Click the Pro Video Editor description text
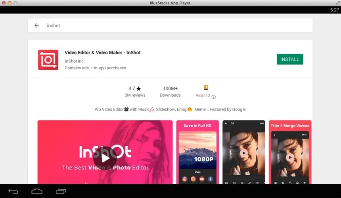 tap(170, 109)
